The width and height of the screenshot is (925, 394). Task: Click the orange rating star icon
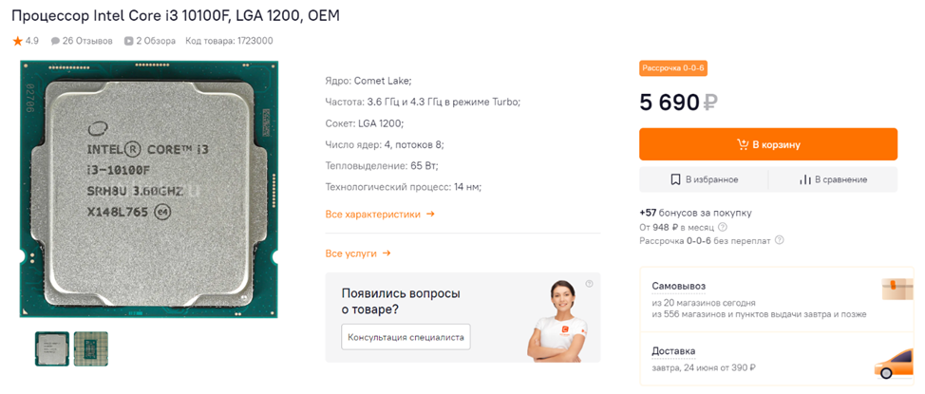[17, 41]
